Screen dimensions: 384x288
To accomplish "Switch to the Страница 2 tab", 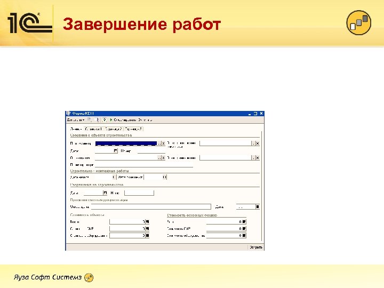I will point(113,129).
